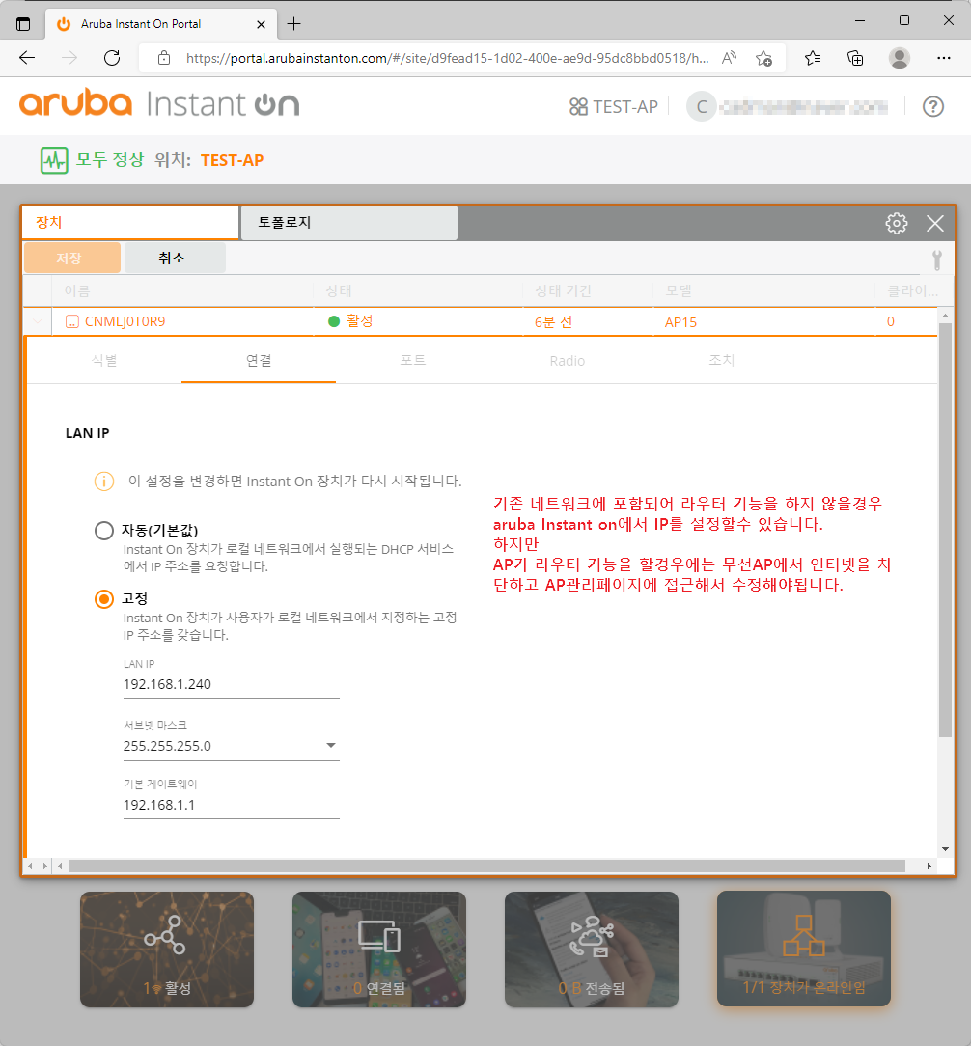Image resolution: width=971 pixels, height=1046 pixels.
Task: Click the 모두 정상 status text
Action: pyautogui.click(x=109, y=160)
